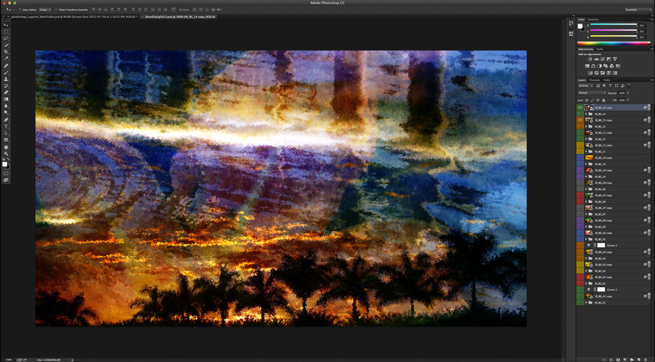655x362 pixels.
Task: Expand the ID_BG_14 group folder
Action: click(586, 114)
